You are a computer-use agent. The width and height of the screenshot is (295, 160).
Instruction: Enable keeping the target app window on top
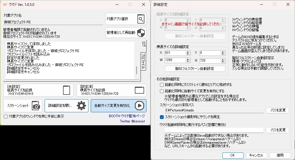pyautogui.click(x=6, y=116)
